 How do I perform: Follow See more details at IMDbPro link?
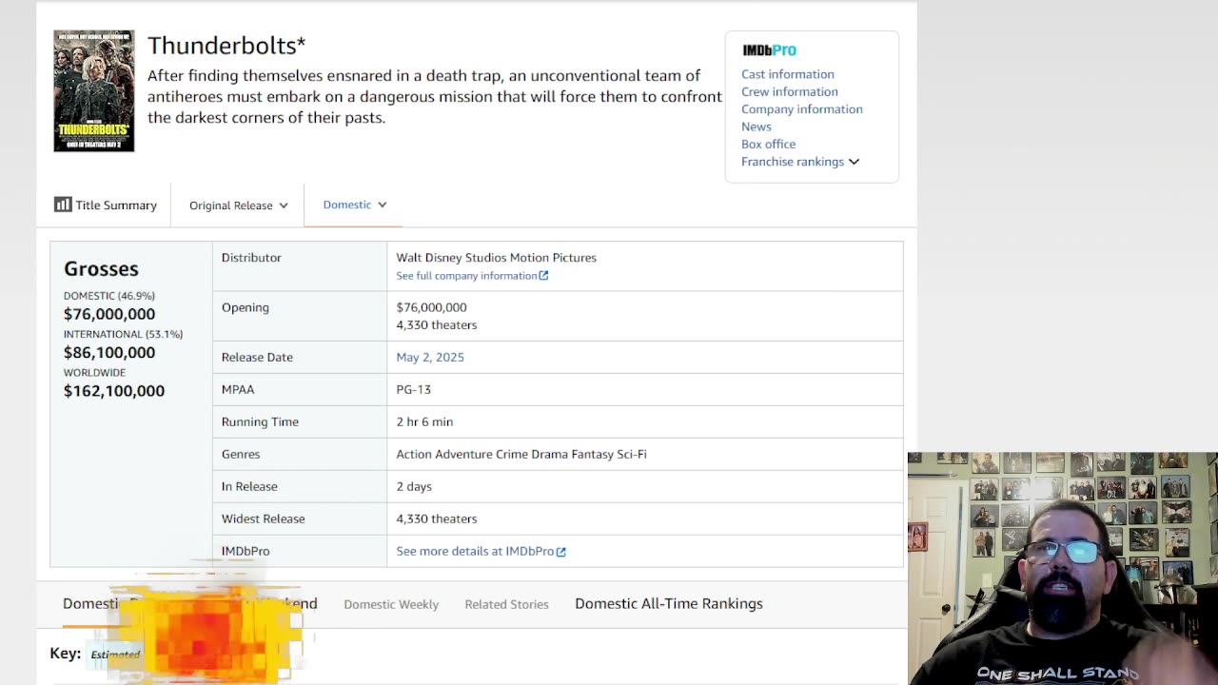point(481,551)
